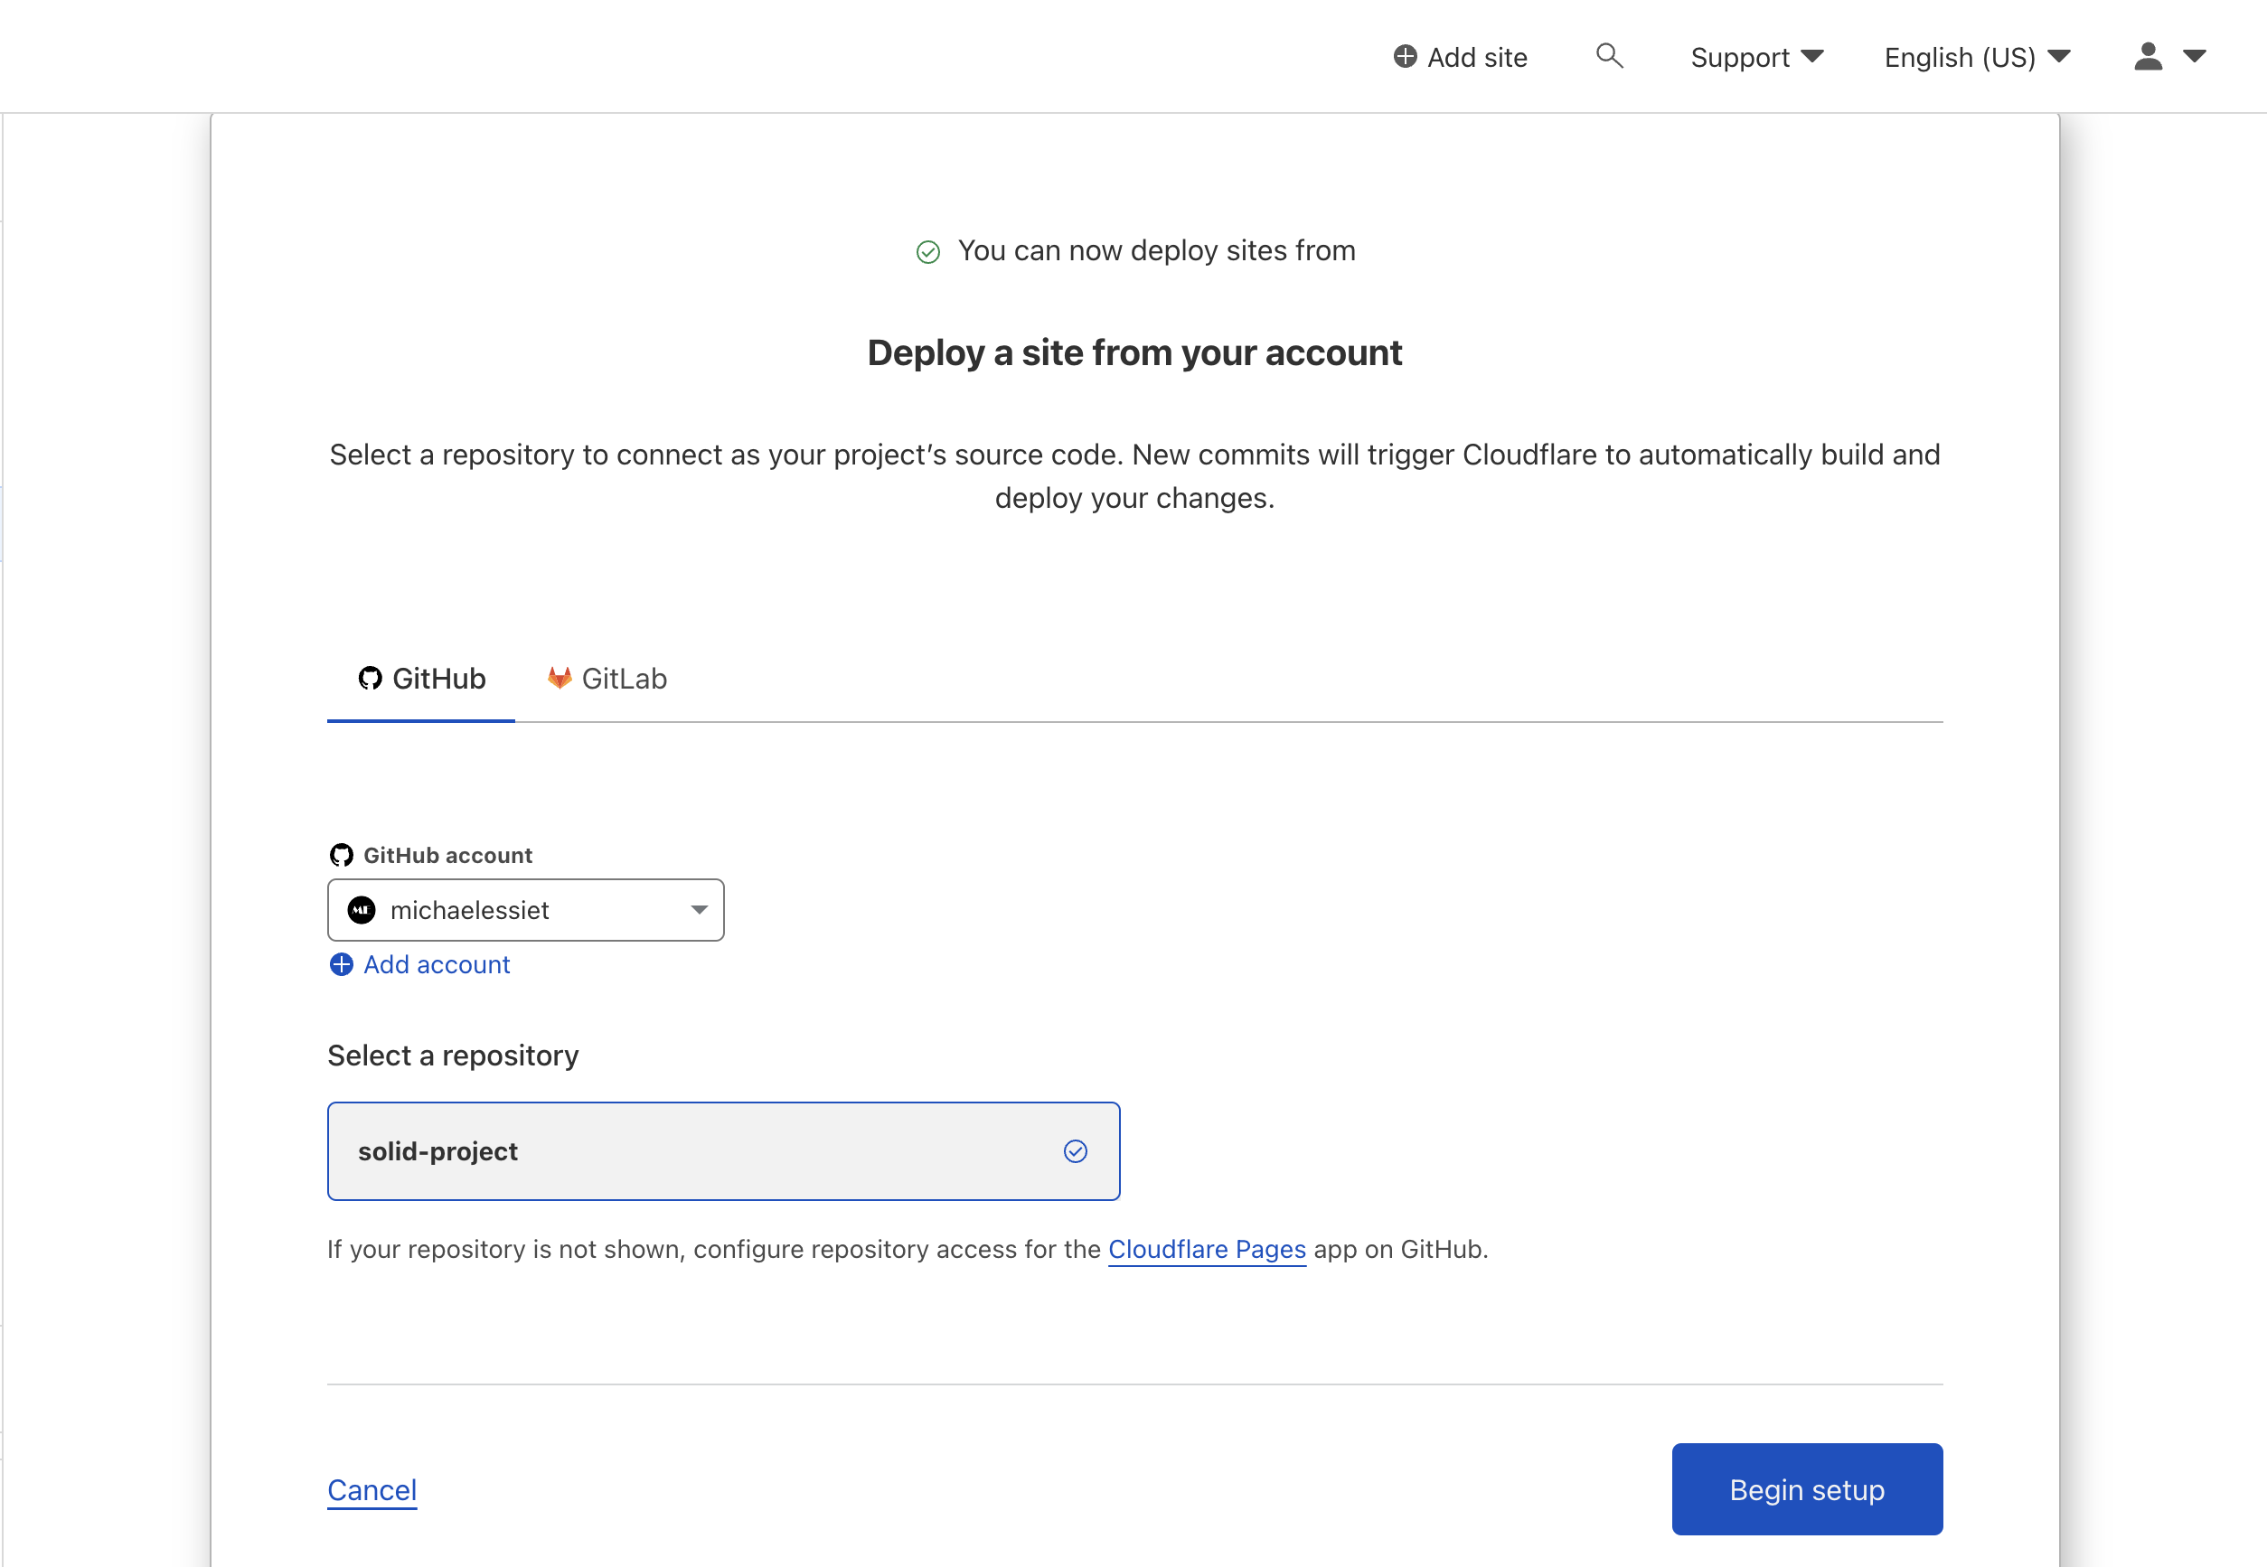Click the user profile icon

click(2147, 57)
